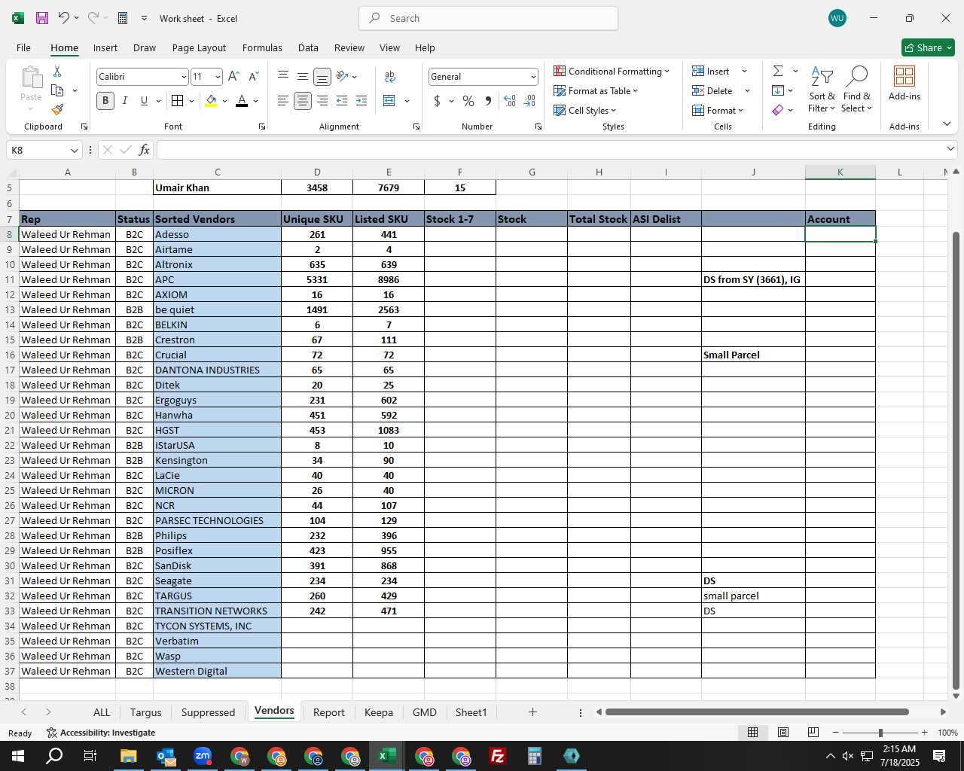Click the Undo arrow icon
Image resolution: width=964 pixels, height=771 pixels.
click(x=64, y=18)
